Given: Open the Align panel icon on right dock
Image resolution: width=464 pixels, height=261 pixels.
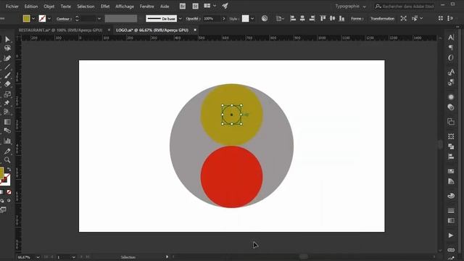Looking at the screenshot, I should pyautogui.click(x=451, y=157).
